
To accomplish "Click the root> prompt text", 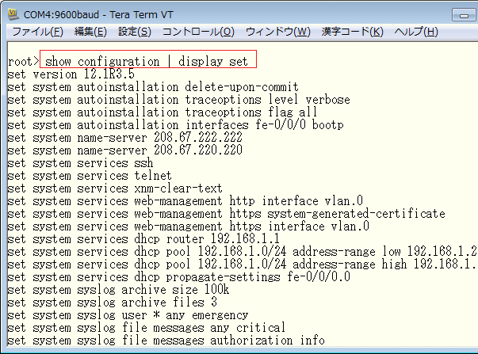I will tap(24, 62).
